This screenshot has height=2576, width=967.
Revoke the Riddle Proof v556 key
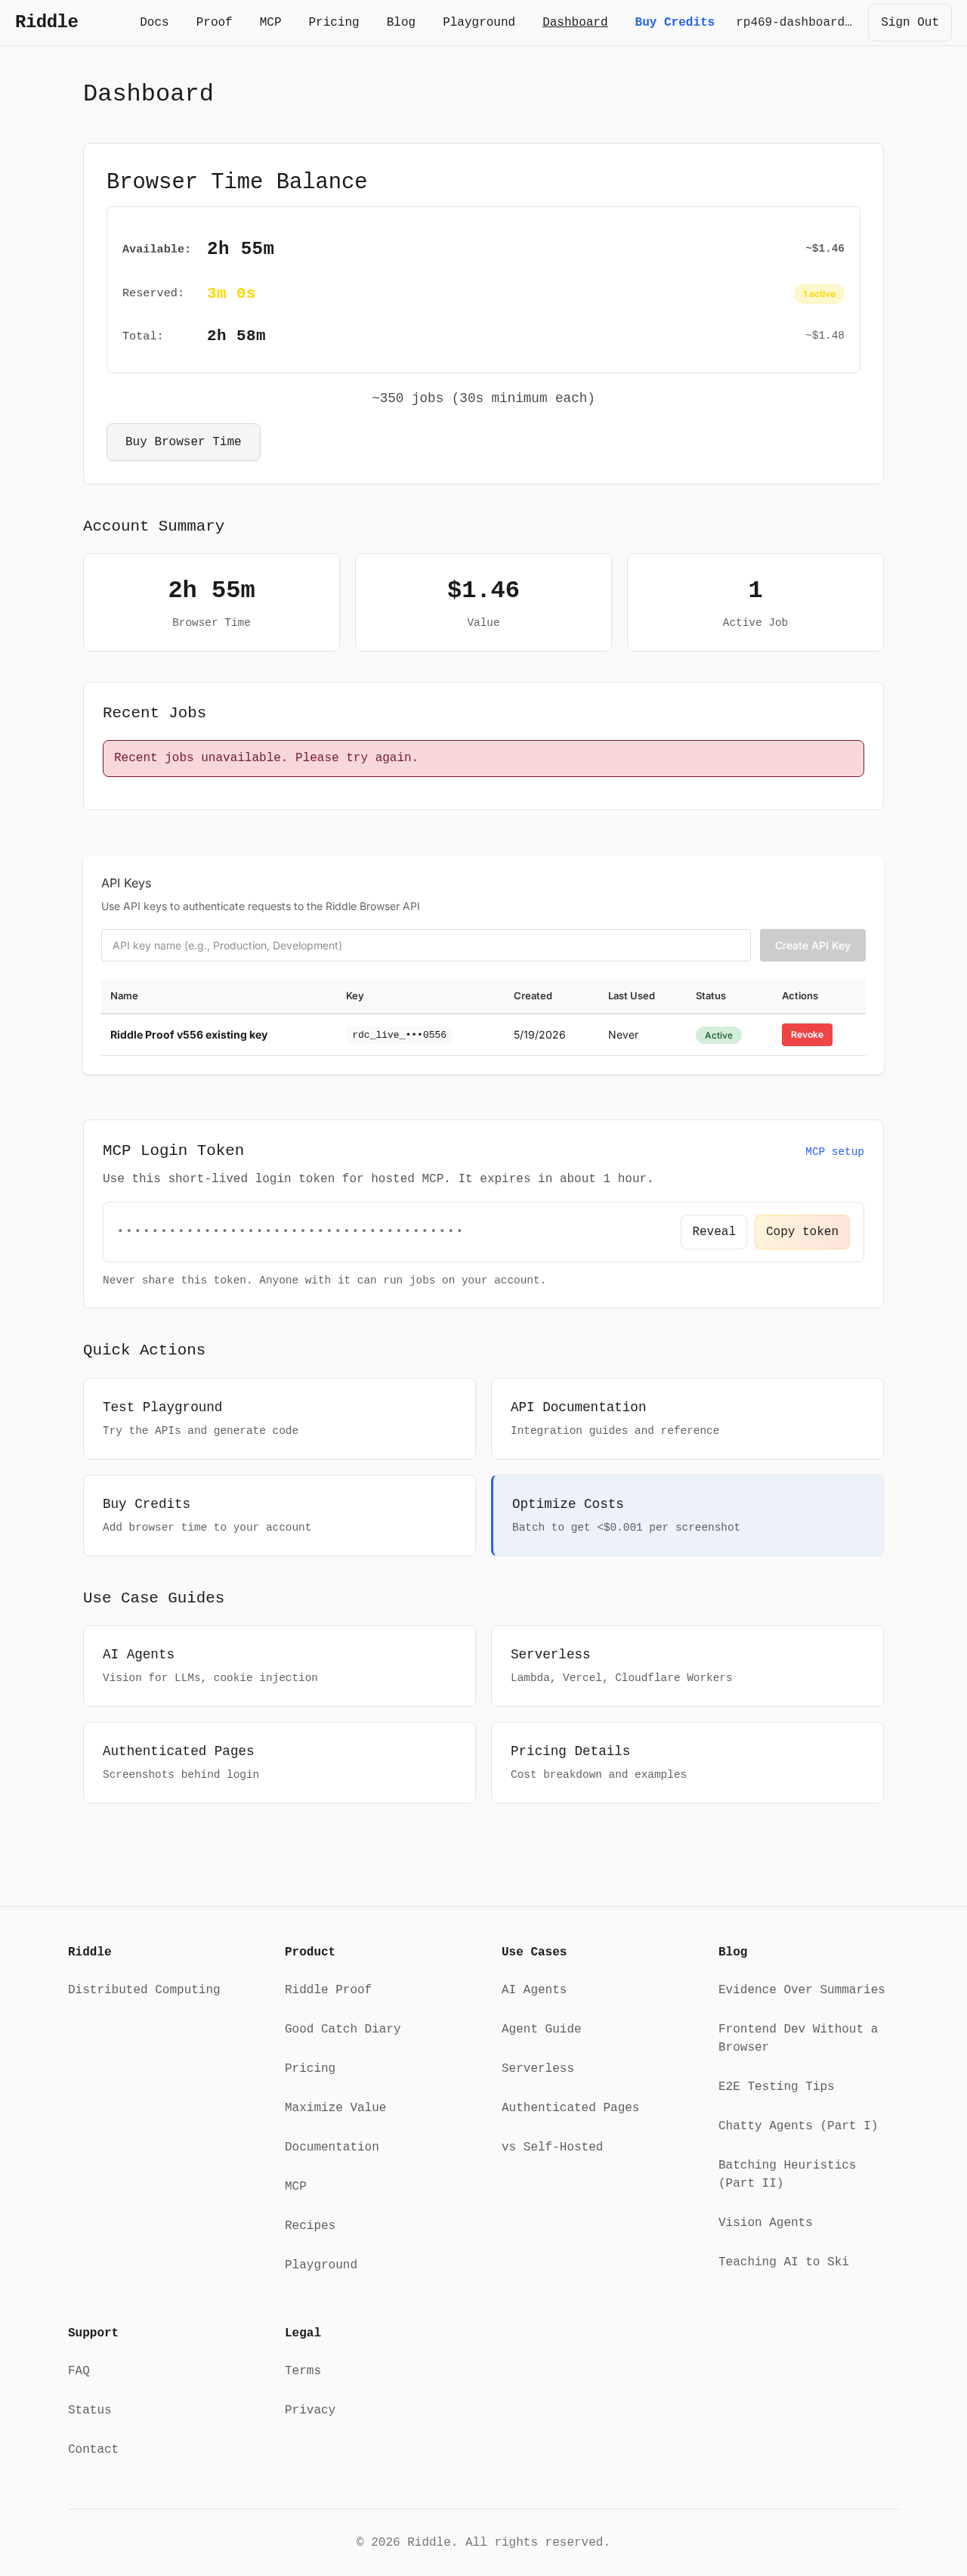point(806,1035)
